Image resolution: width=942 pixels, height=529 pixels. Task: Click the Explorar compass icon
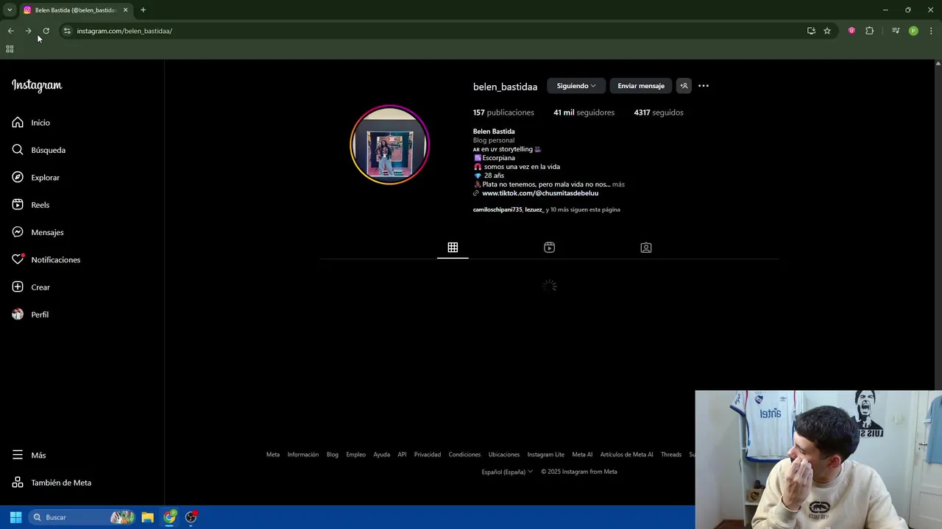coord(18,177)
